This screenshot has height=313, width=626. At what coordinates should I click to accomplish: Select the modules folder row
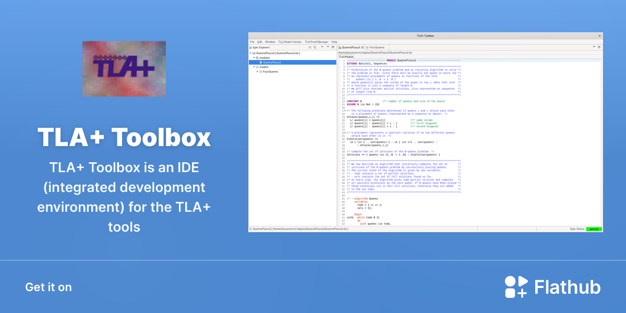(292, 58)
